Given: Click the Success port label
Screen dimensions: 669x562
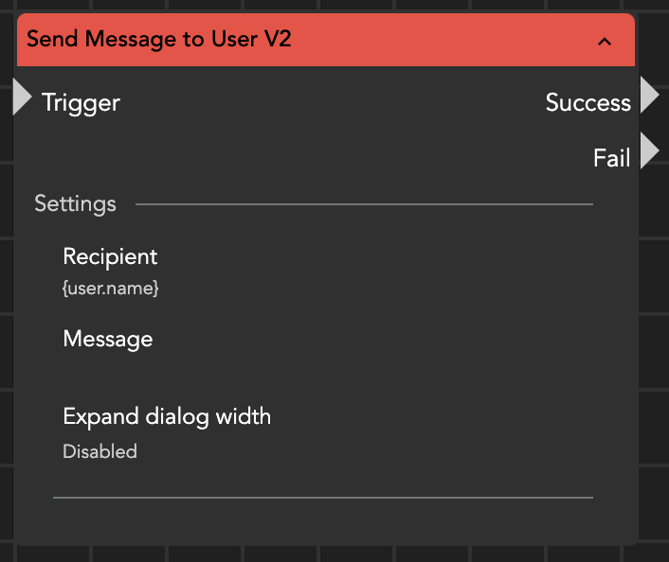Looking at the screenshot, I should tap(588, 103).
